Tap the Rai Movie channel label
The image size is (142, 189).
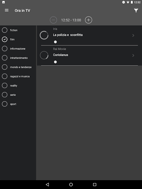pyautogui.click(x=60, y=49)
